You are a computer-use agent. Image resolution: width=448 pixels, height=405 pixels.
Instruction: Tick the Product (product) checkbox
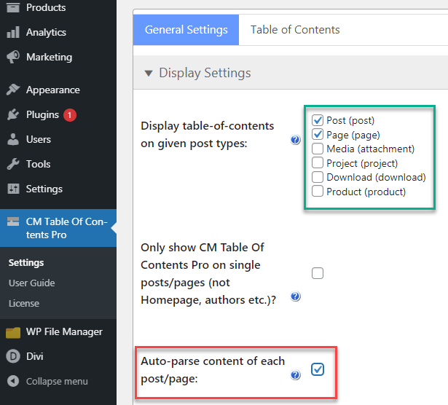318,191
